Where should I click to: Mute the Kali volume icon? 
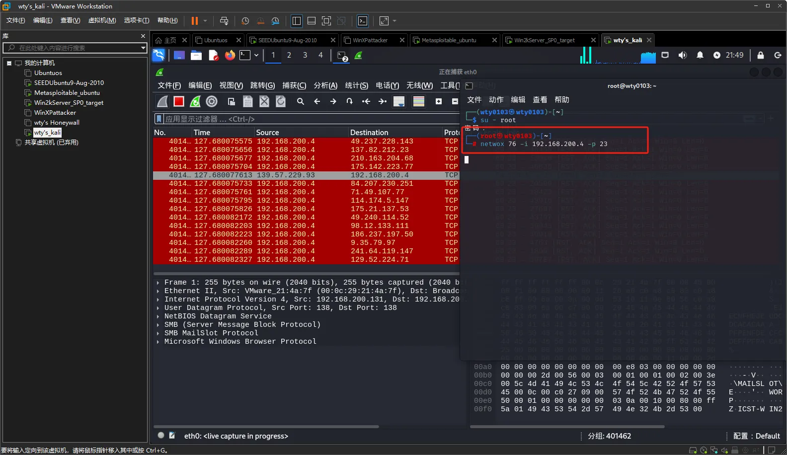click(x=683, y=55)
